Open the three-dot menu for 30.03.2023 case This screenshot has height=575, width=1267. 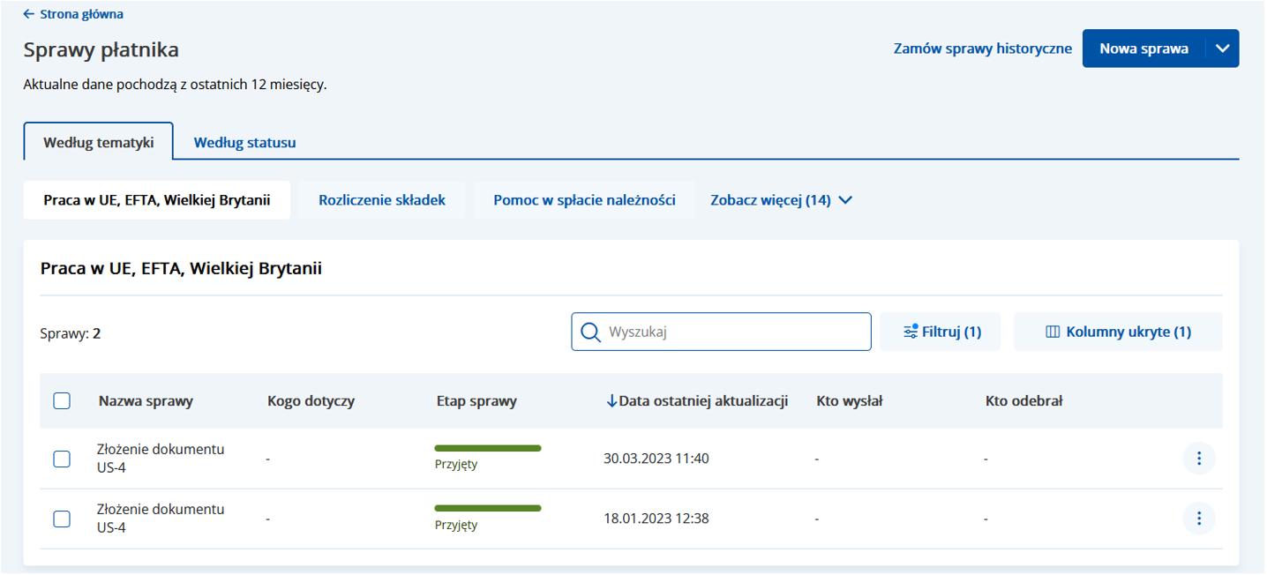[x=1198, y=459]
